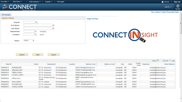The image size is (182, 102).
Task: Open results grid in new window icon
Action: coord(158,60)
